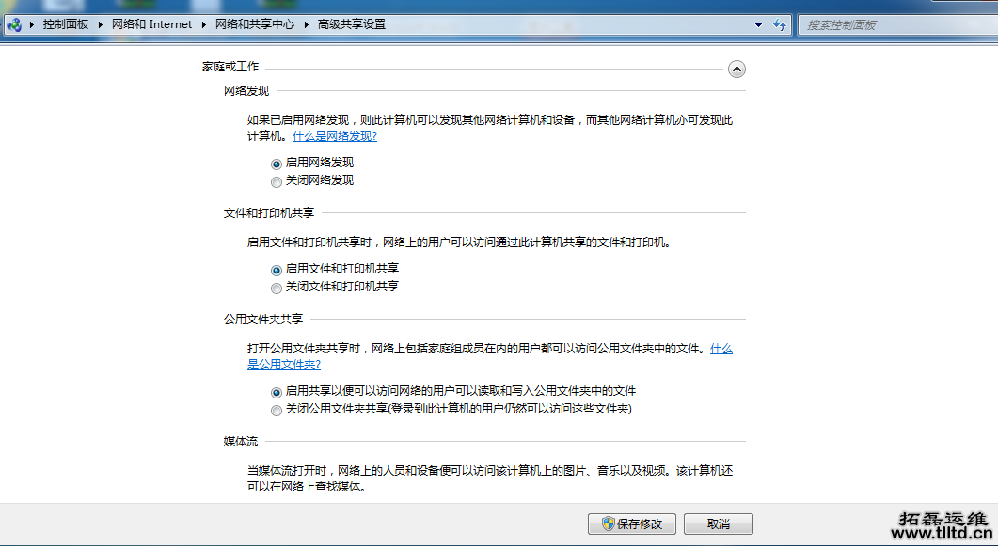Select 关闭公用文件夹共享 option
Viewport: 998px width, 546px height.
tap(276, 410)
